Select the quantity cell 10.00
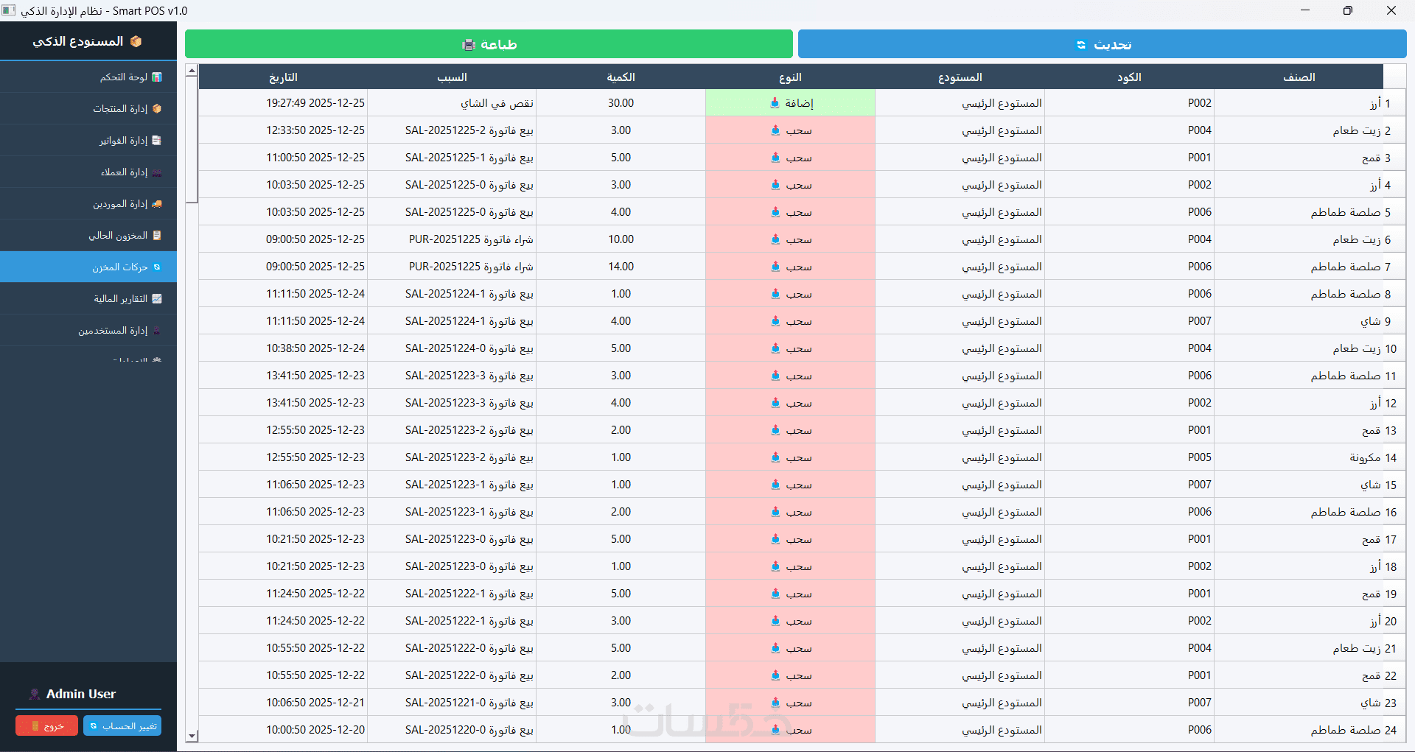The height and width of the screenshot is (752, 1415). point(621,239)
